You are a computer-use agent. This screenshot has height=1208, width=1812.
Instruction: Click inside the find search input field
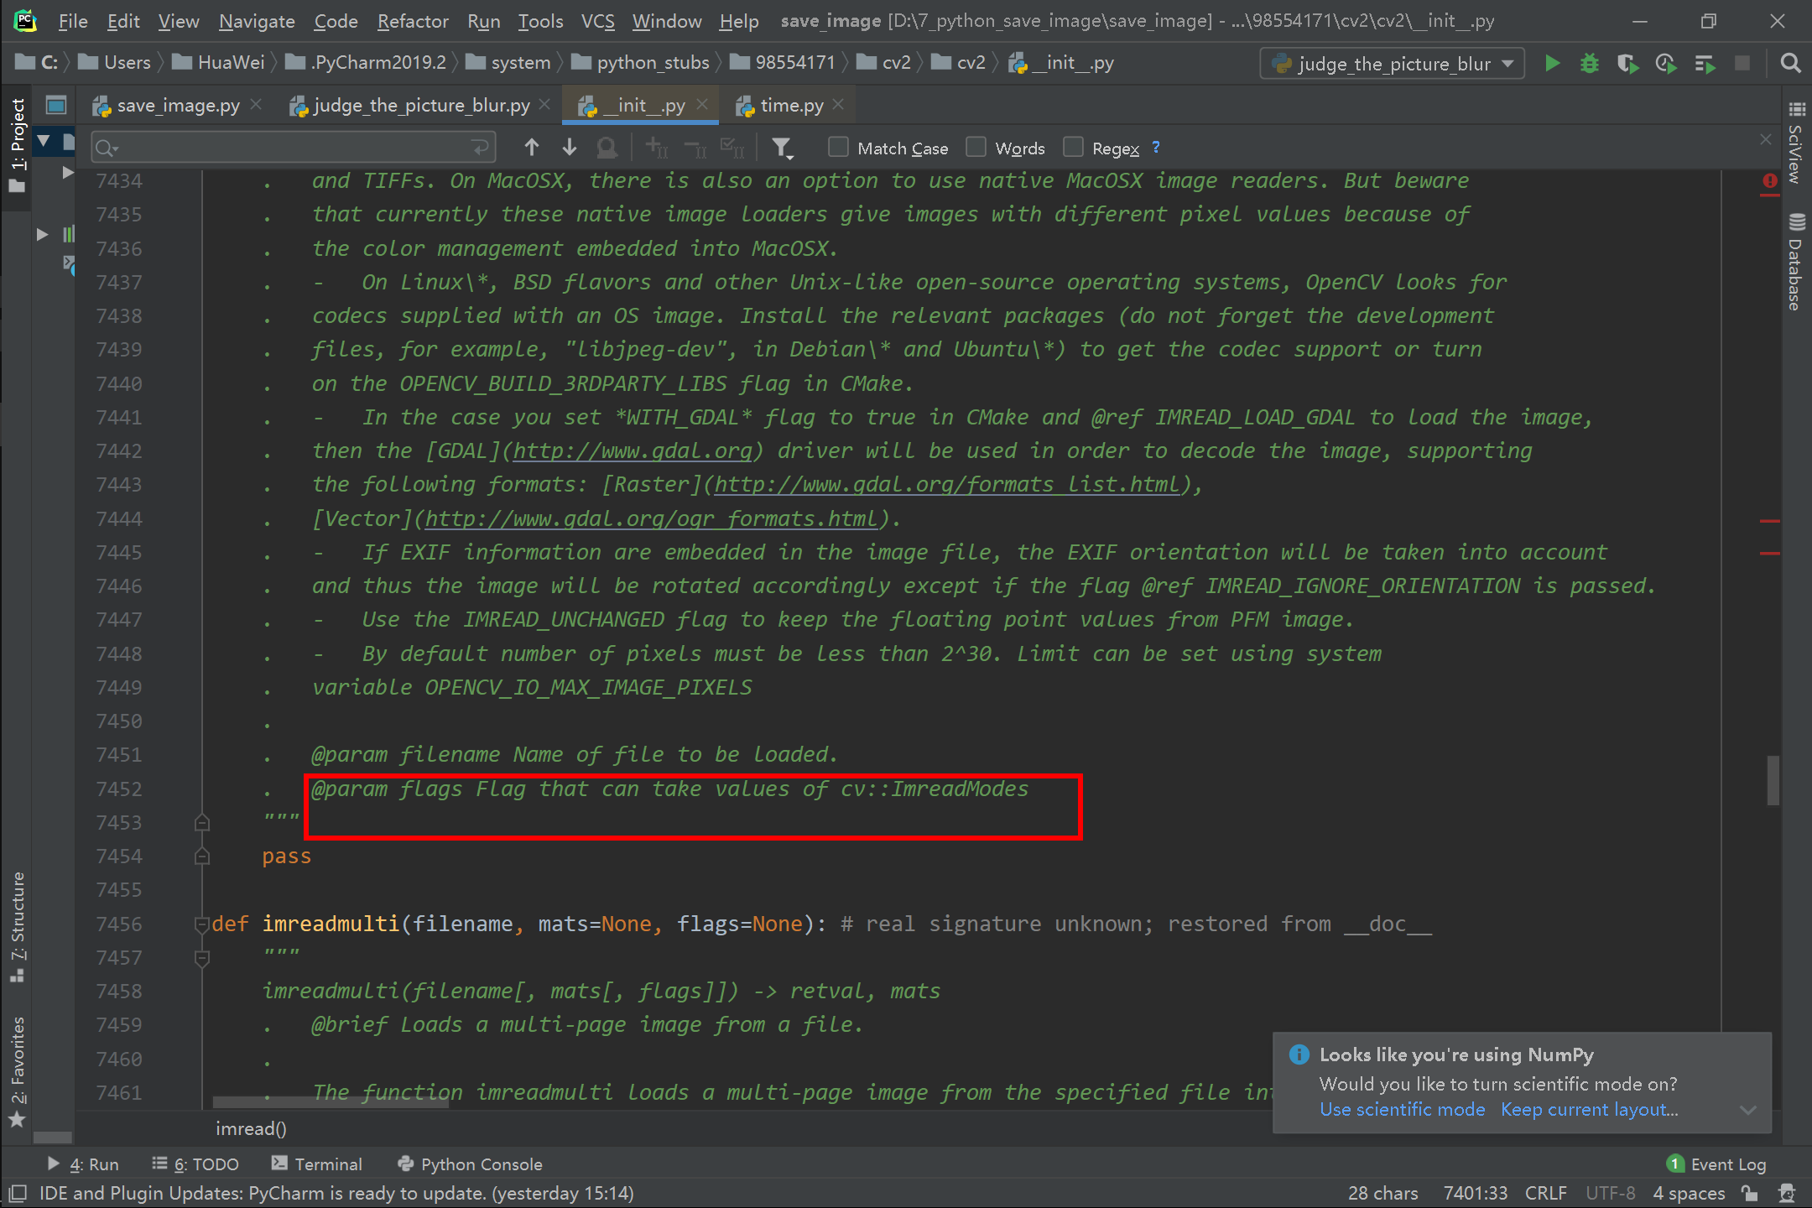[294, 148]
